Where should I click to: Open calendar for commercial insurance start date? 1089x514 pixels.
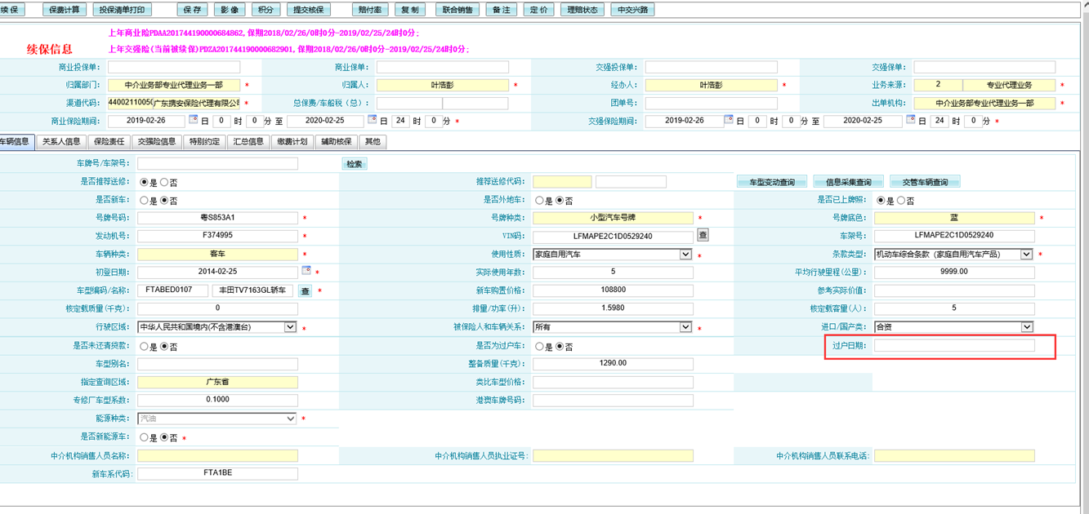click(x=194, y=120)
